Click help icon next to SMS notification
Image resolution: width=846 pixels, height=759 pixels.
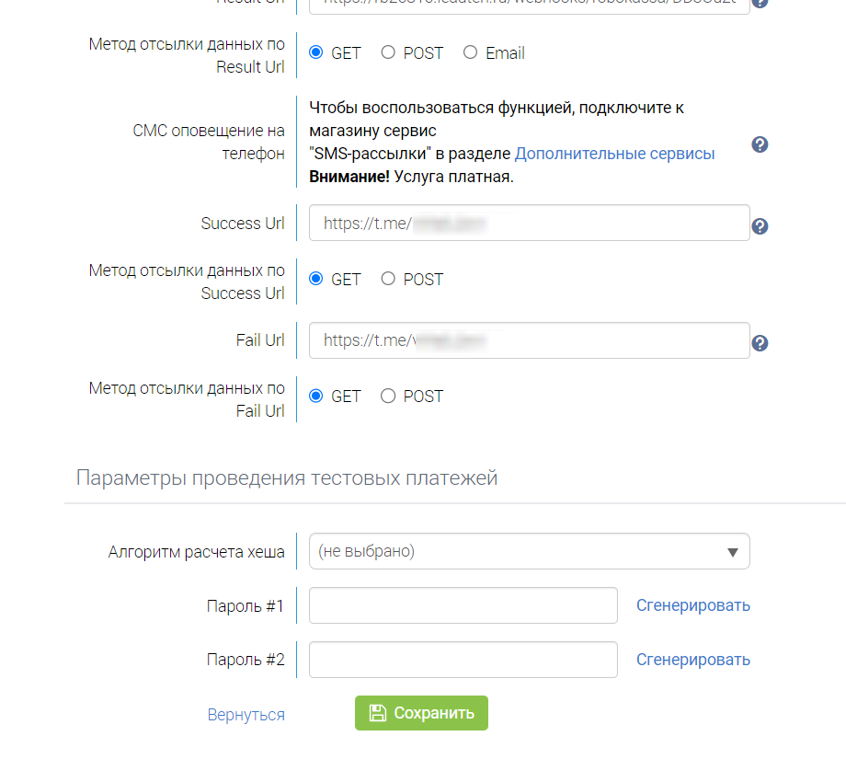point(760,144)
